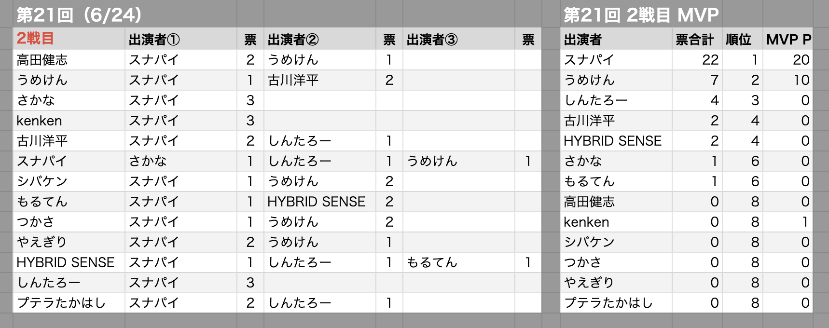Click the 順位 header cell
829x328 pixels.
(743, 39)
